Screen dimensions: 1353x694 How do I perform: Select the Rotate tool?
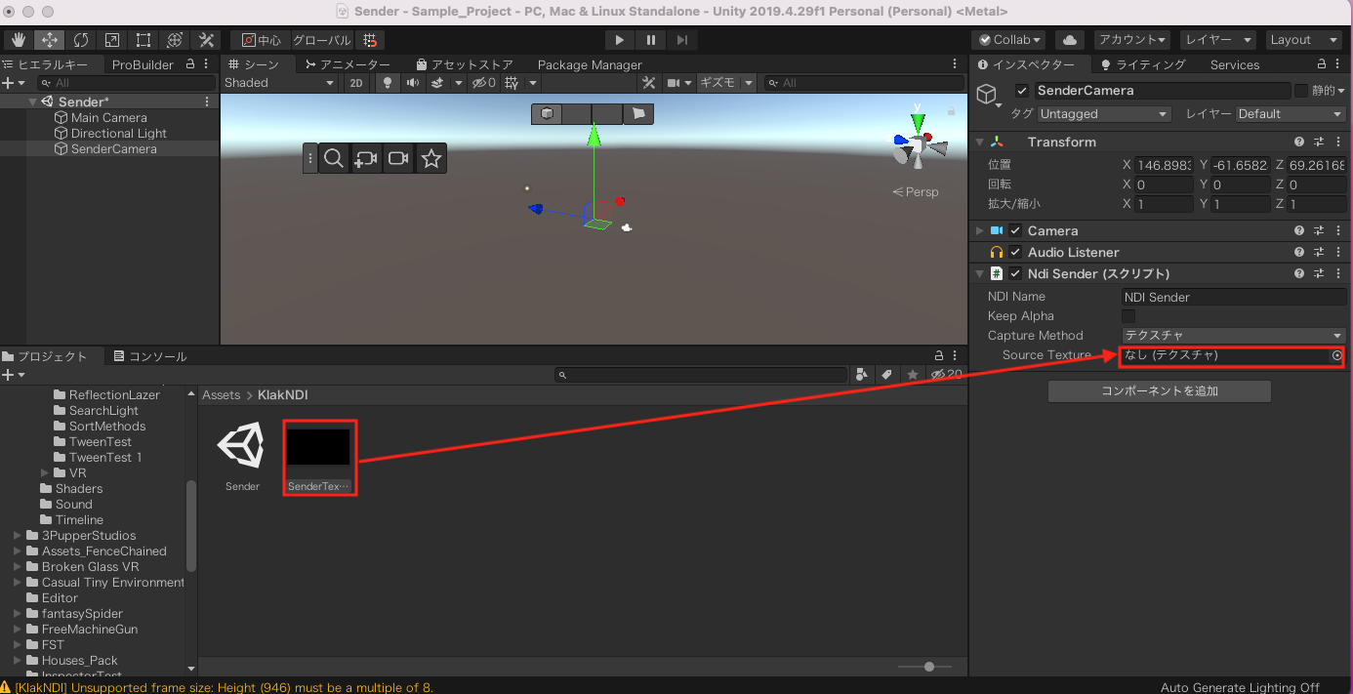81,40
